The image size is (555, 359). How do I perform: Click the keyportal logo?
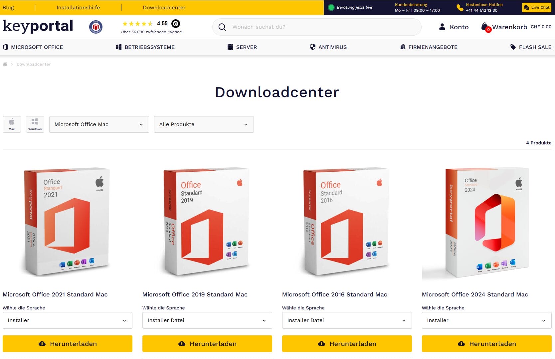(x=38, y=26)
